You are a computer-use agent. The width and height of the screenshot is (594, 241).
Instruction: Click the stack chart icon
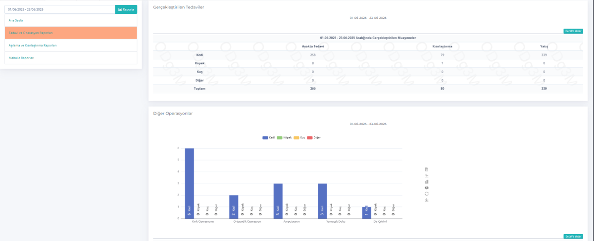(x=427, y=188)
